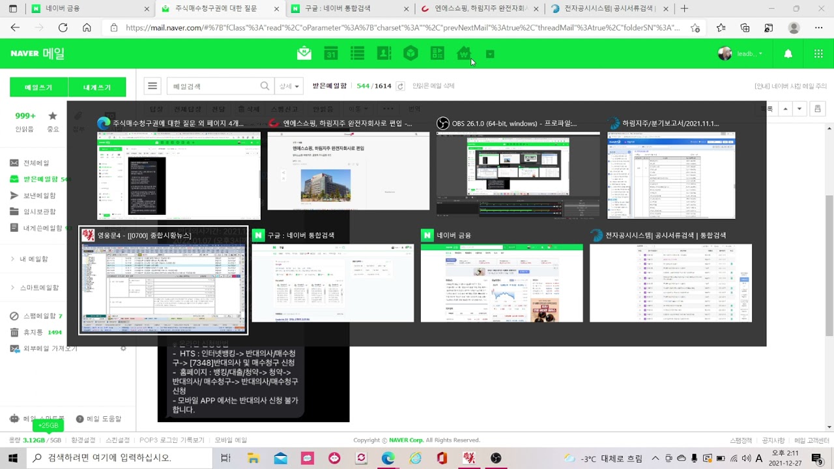
Task: Select 임시보관함 folder
Action: click(39, 212)
